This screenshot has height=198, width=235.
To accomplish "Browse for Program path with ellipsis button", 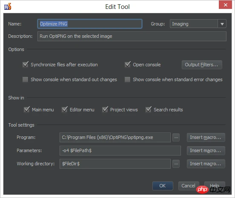I will (x=176, y=137).
